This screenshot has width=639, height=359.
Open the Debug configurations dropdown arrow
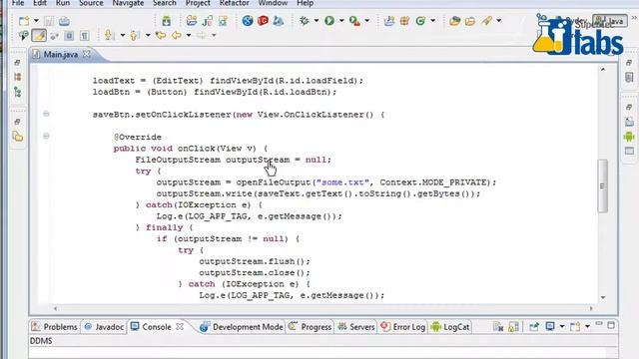point(316,20)
